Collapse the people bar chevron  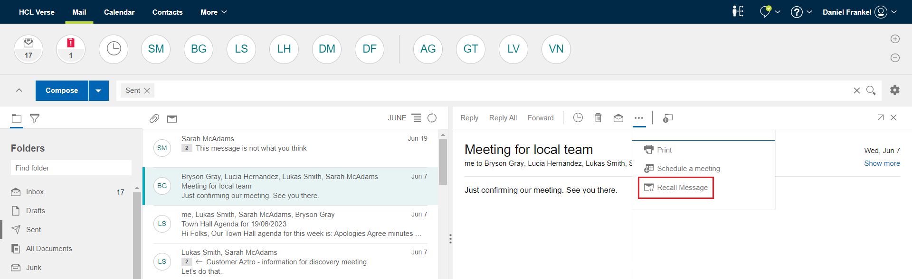[x=19, y=90]
